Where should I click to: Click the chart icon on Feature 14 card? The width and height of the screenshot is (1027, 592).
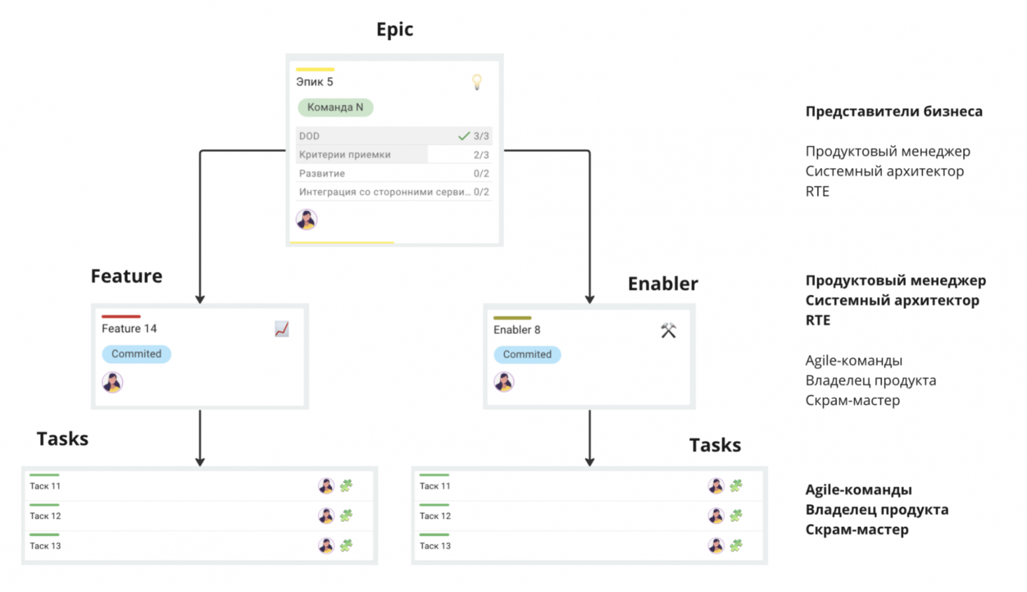(x=282, y=329)
